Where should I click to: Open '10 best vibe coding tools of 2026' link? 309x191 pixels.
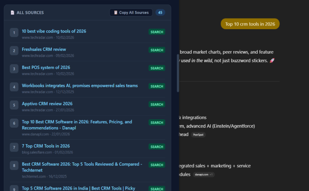click(x=54, y=31)
